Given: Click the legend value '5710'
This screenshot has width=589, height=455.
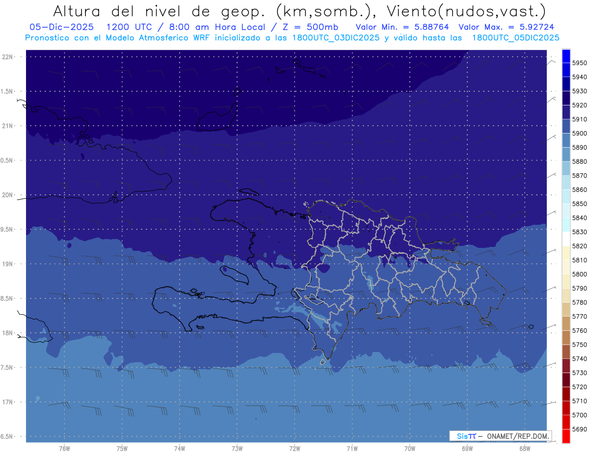Looking at the screenshot, I should 580,401.
